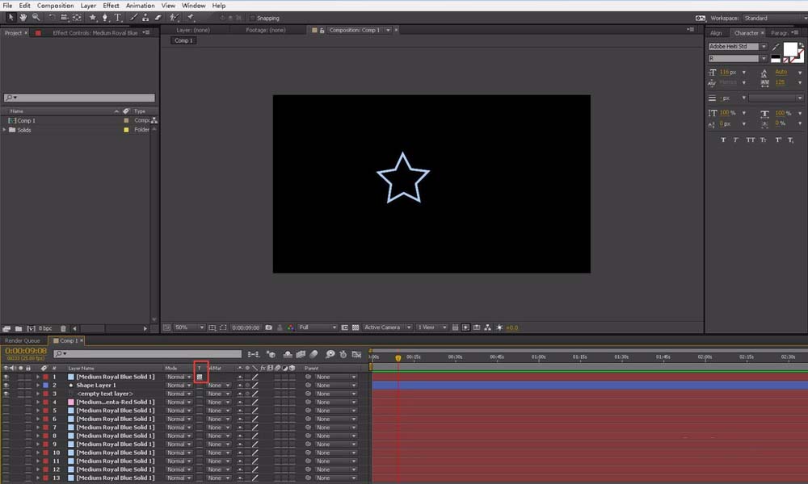
Task: Open the Active Camera dropdown
Action: (388, 328)
